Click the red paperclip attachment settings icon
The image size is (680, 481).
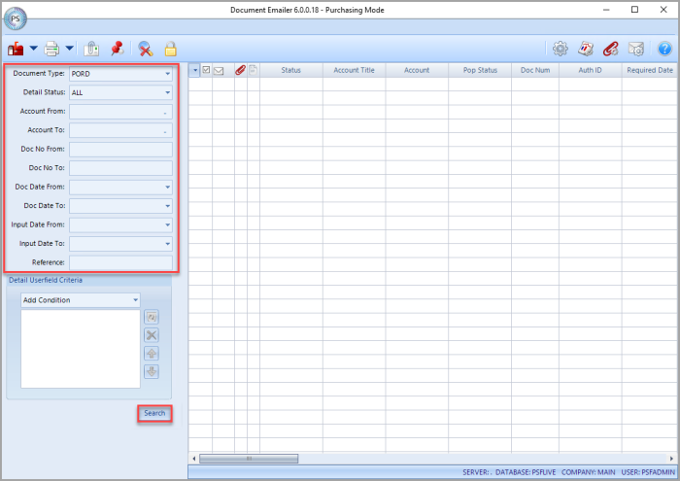pos(611,49)
